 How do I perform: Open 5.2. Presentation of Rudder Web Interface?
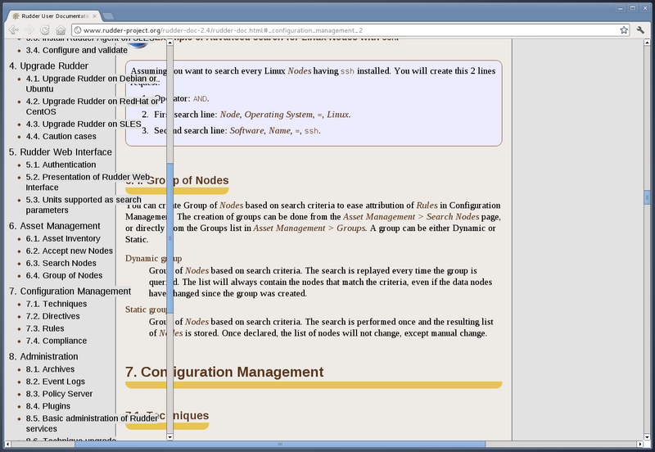pos(88,182)
